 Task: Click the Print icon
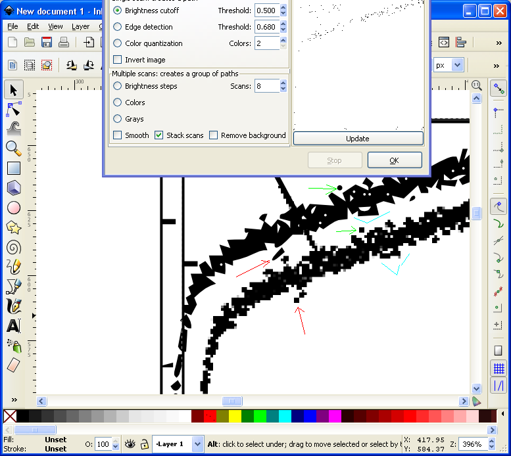coord(64,42)
